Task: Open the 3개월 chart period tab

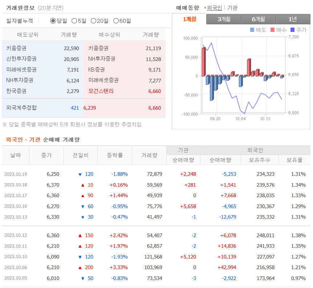Action: point(224,19)
